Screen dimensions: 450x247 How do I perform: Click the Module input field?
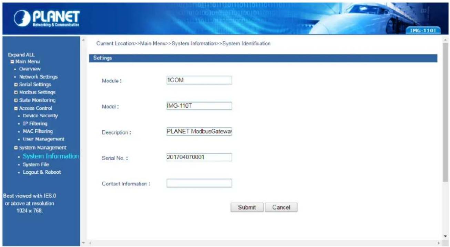[199, 80]
